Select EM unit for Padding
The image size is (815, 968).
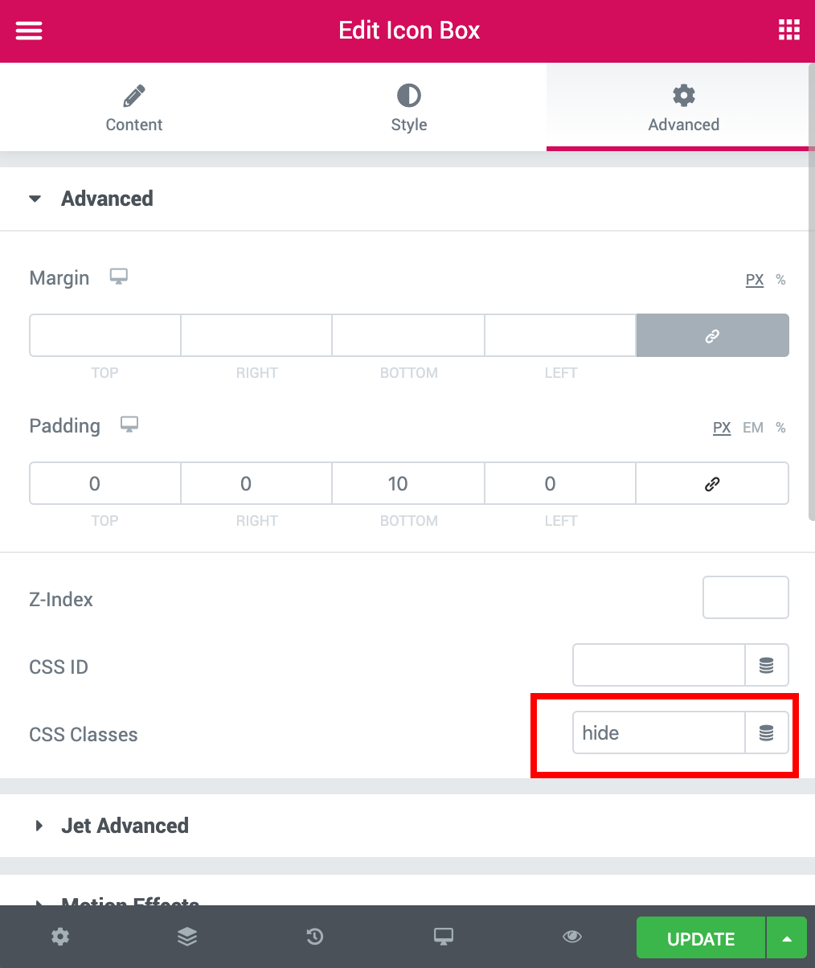(753, 428)
